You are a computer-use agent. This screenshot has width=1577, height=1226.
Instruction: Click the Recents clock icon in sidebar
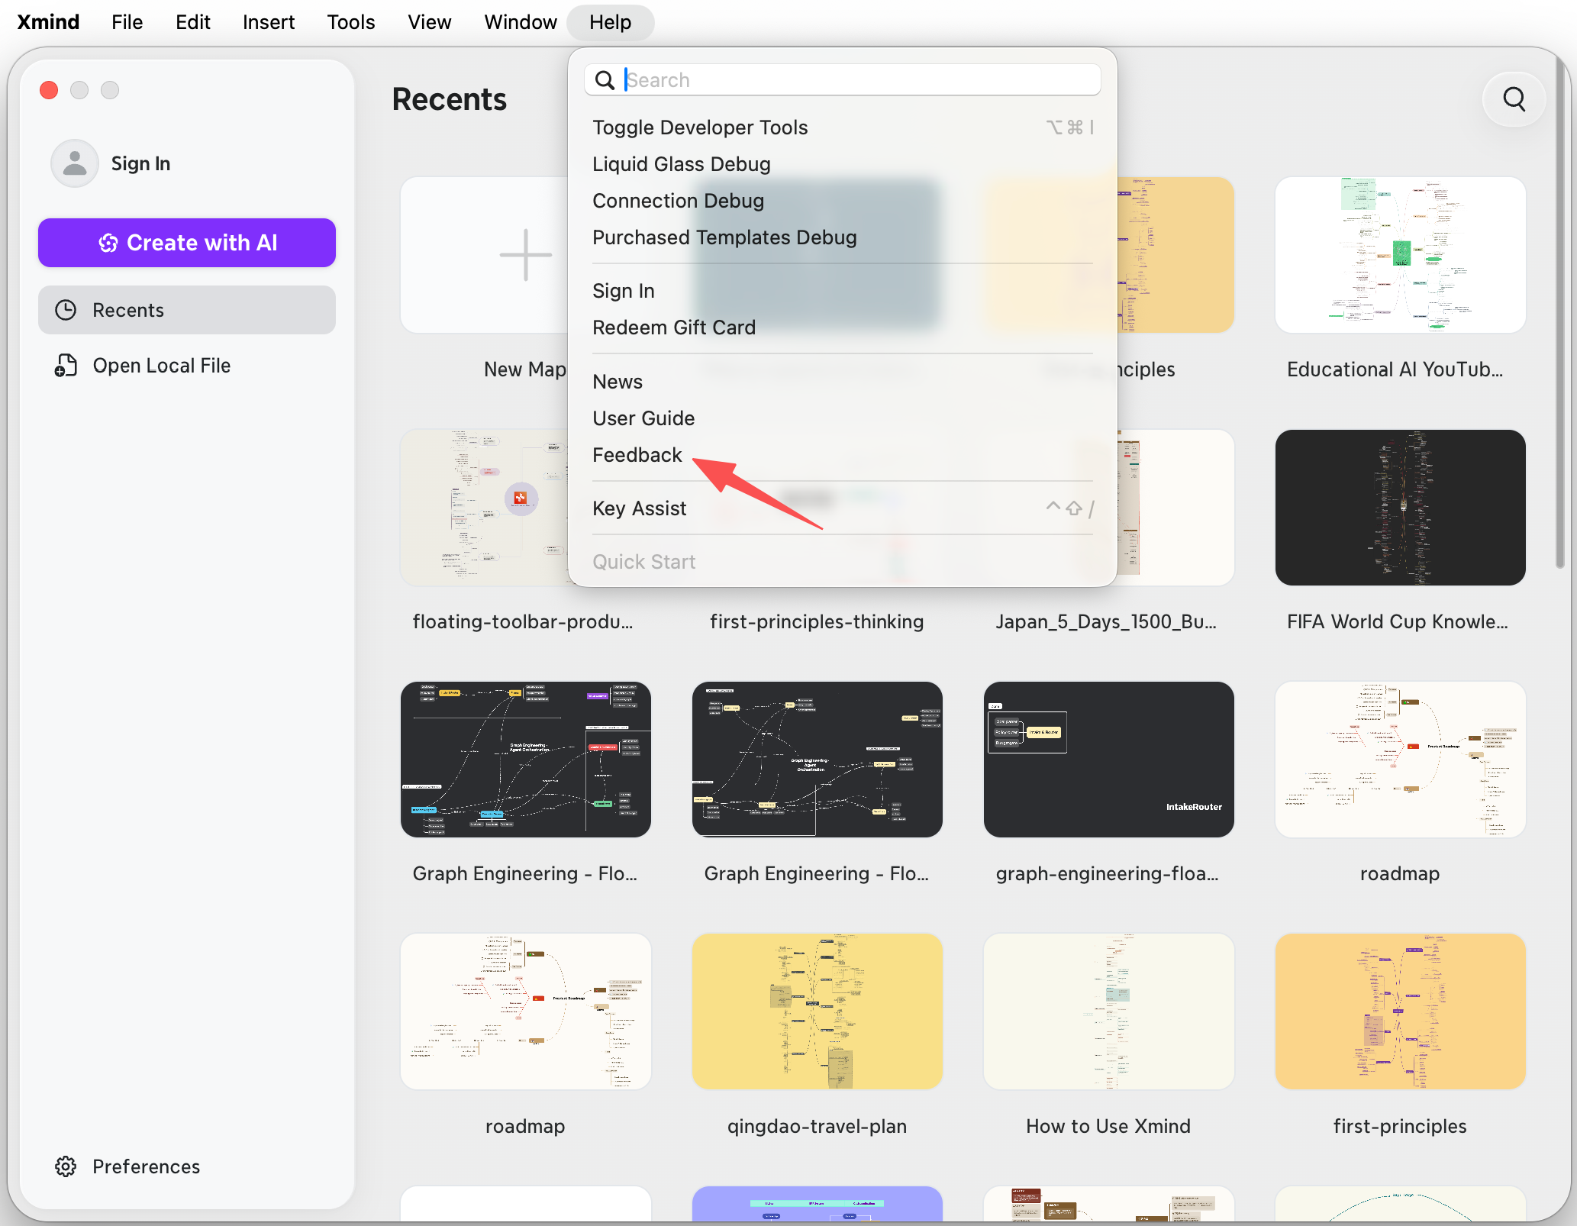pos(66,310)
